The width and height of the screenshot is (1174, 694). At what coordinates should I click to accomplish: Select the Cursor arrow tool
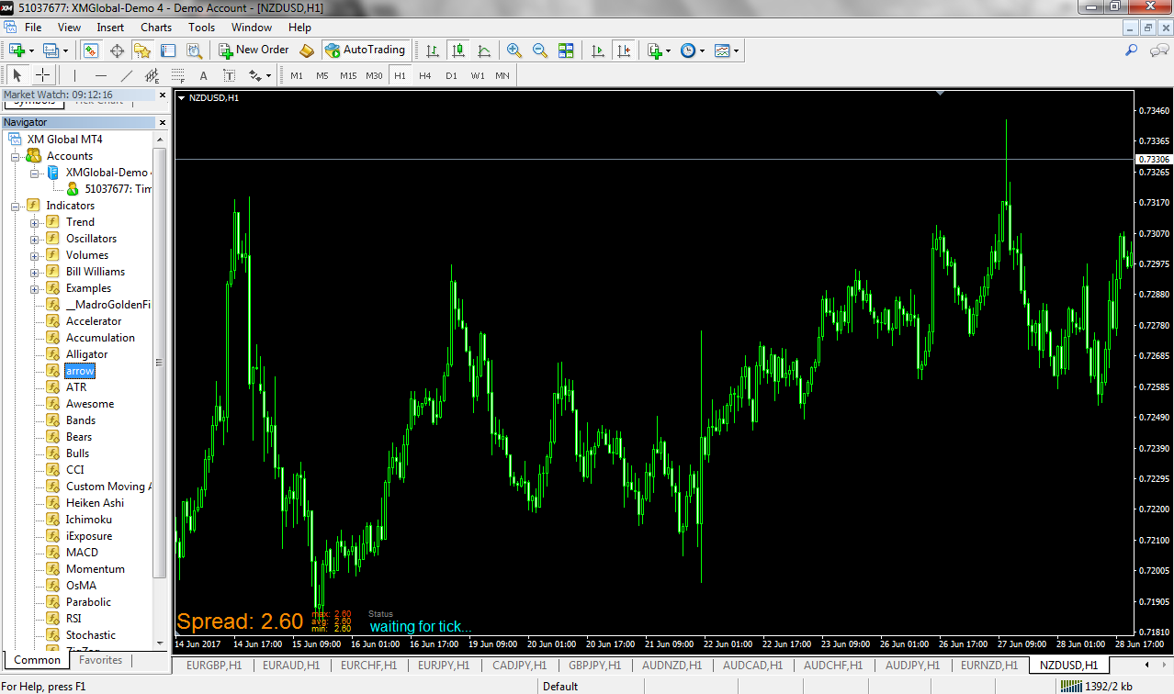coord(17,75)
